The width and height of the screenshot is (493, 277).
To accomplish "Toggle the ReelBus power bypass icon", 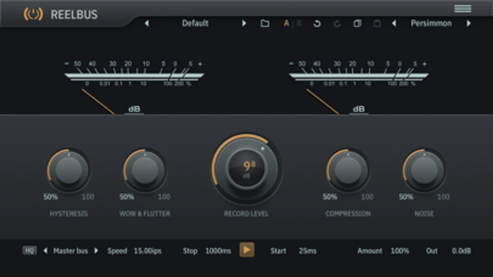I will coord(33,14).
